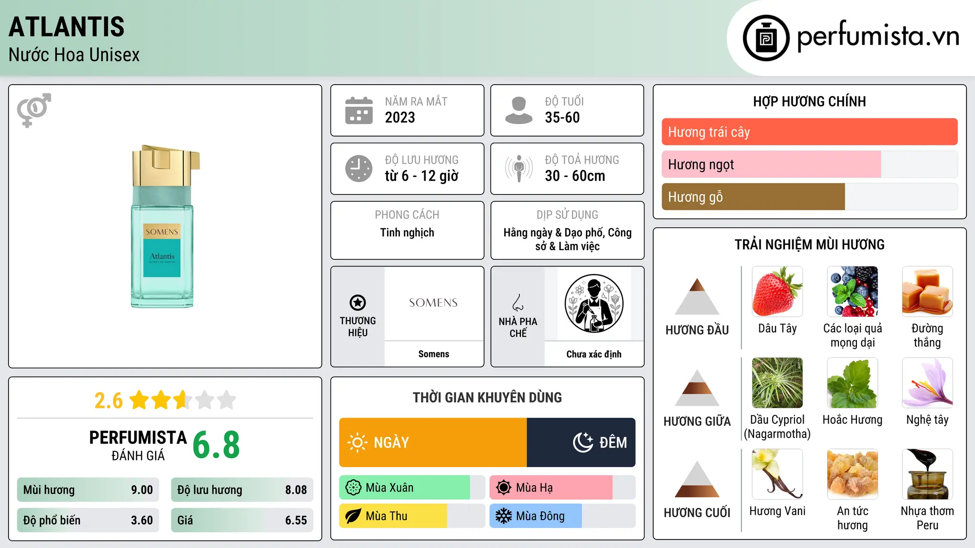Click the Trải nghiệm mùi hương heading
The height and width of the screenshot is (548, 975).
[809, 245]
